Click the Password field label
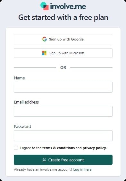This screenshot has height=181, width=126. 22,127
